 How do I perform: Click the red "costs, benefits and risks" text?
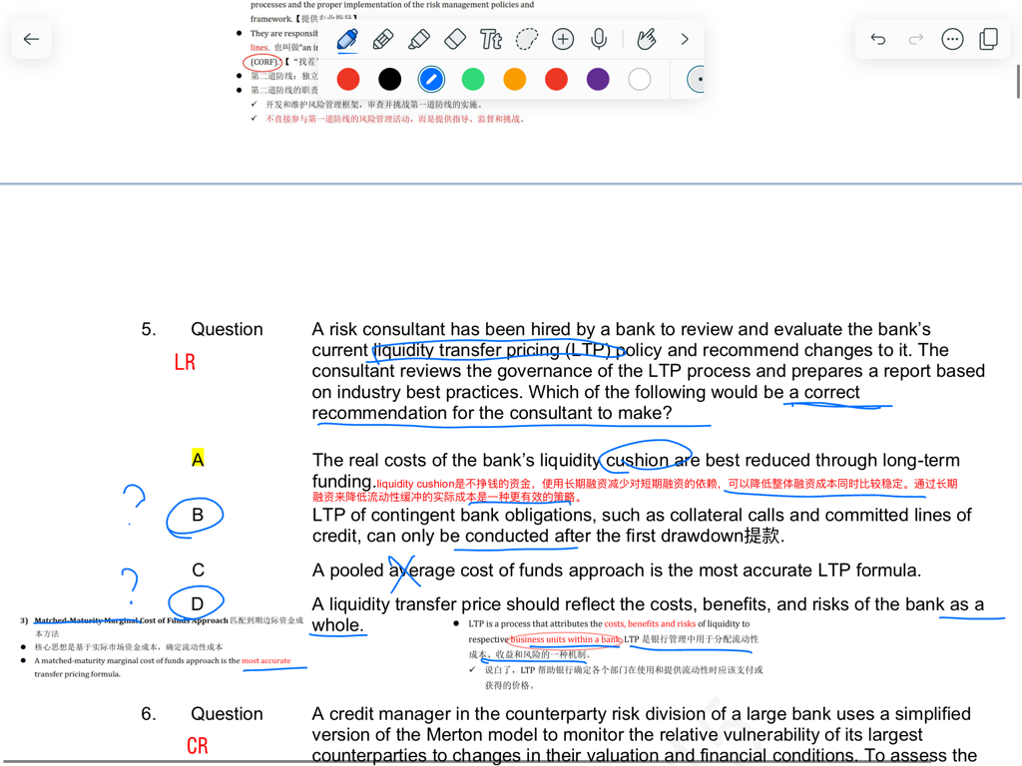point(650,623)
